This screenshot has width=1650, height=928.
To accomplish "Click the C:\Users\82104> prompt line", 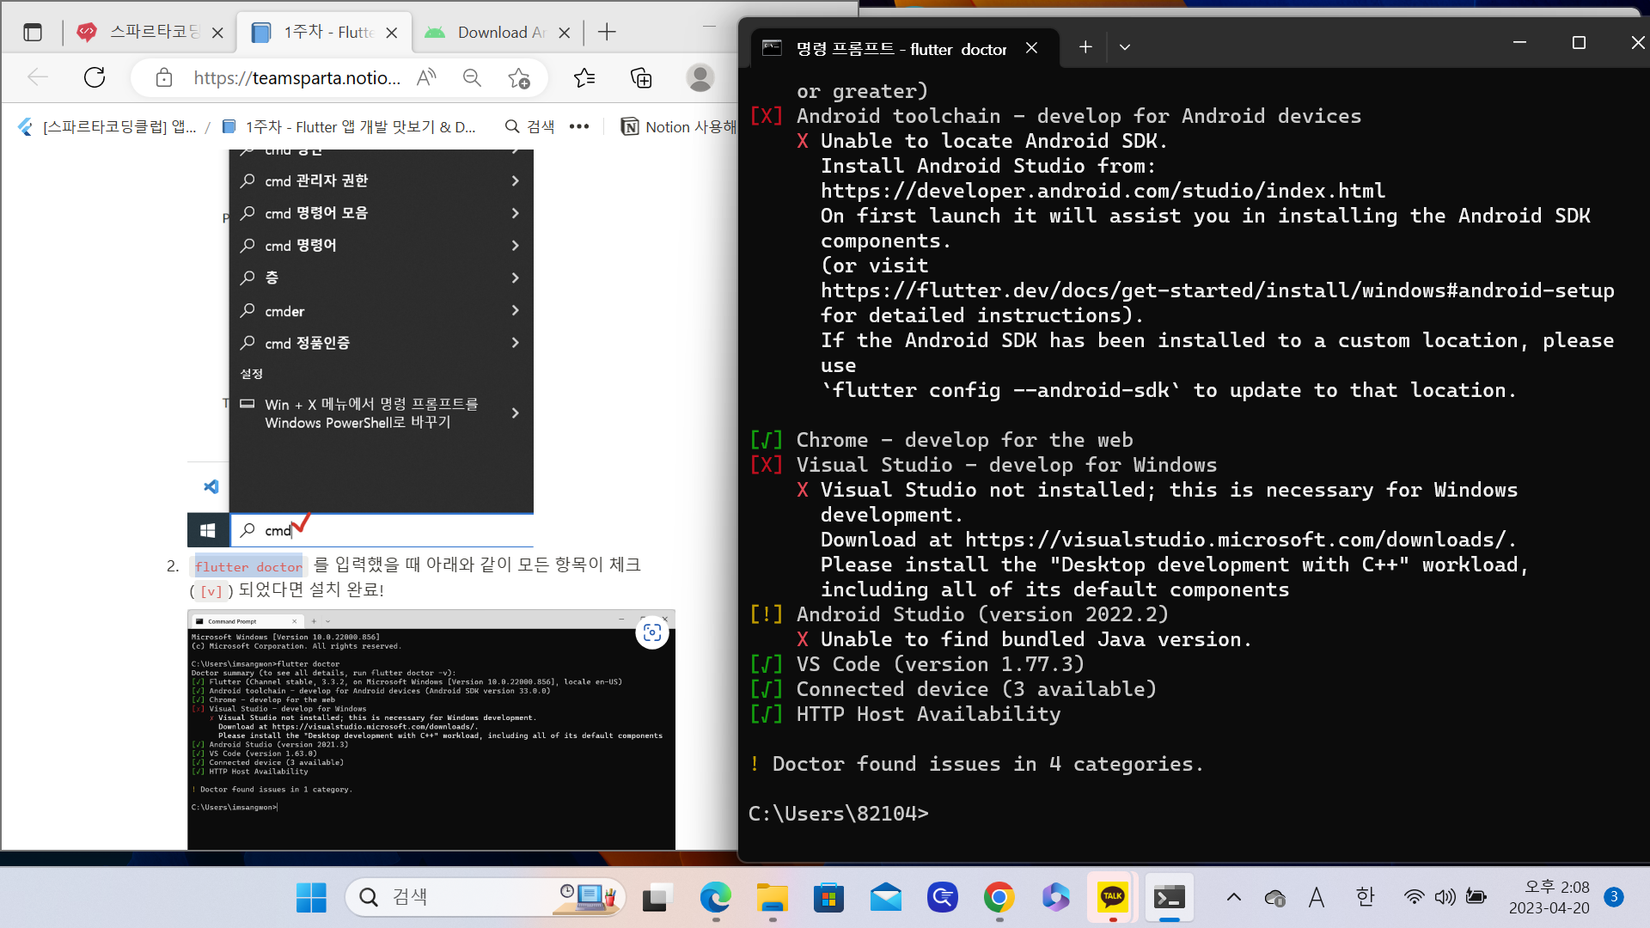I will pyautogui.click(x=839, y=814).
